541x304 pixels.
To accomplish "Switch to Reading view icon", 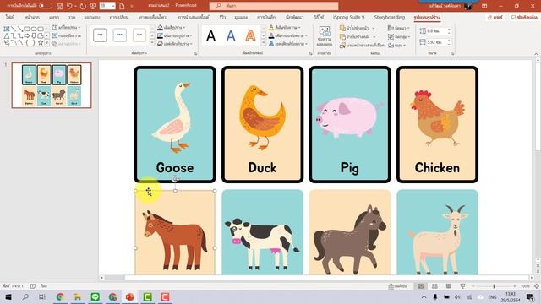I will pyautogui.click(x=449, y=286).
